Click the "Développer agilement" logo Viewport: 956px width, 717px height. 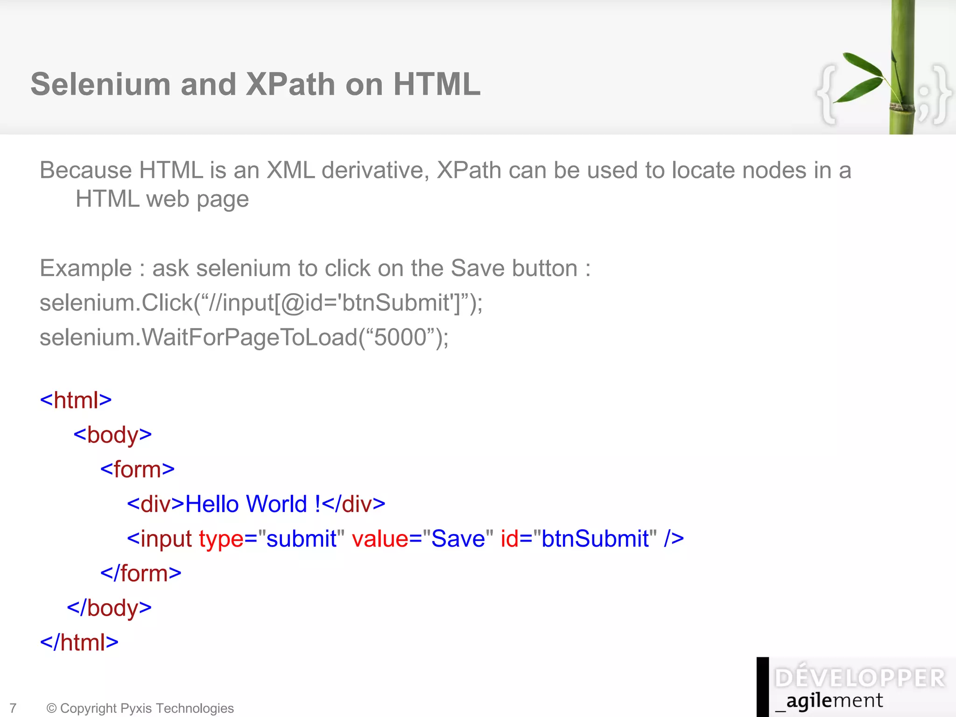(x=856, y=687)
